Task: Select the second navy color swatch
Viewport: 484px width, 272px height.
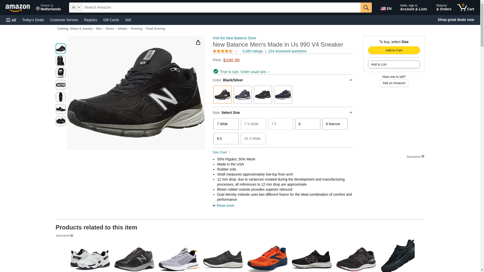Action: click(x=283, y=95)
